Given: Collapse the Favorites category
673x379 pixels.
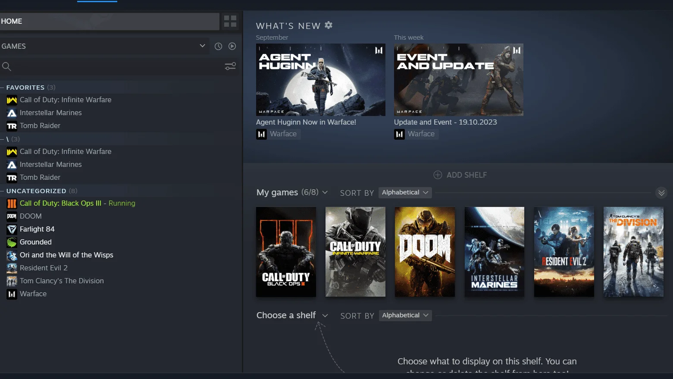Looking at the screenshot, I should (2, 88).
